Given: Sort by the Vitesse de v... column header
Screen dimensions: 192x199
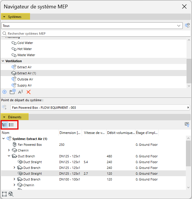Looking at the screenshot, I should coord(94,133).
